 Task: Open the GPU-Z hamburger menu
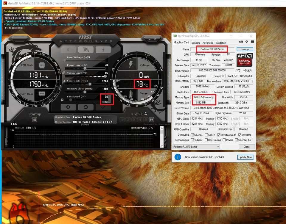point(252,42)
